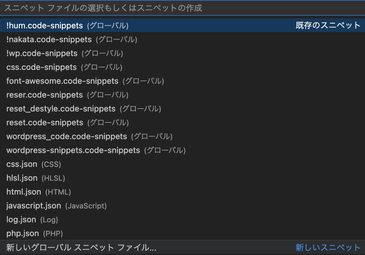Select css.code-snippets global entry
This screenshot has height=255, width=365.
pos(41,67)
